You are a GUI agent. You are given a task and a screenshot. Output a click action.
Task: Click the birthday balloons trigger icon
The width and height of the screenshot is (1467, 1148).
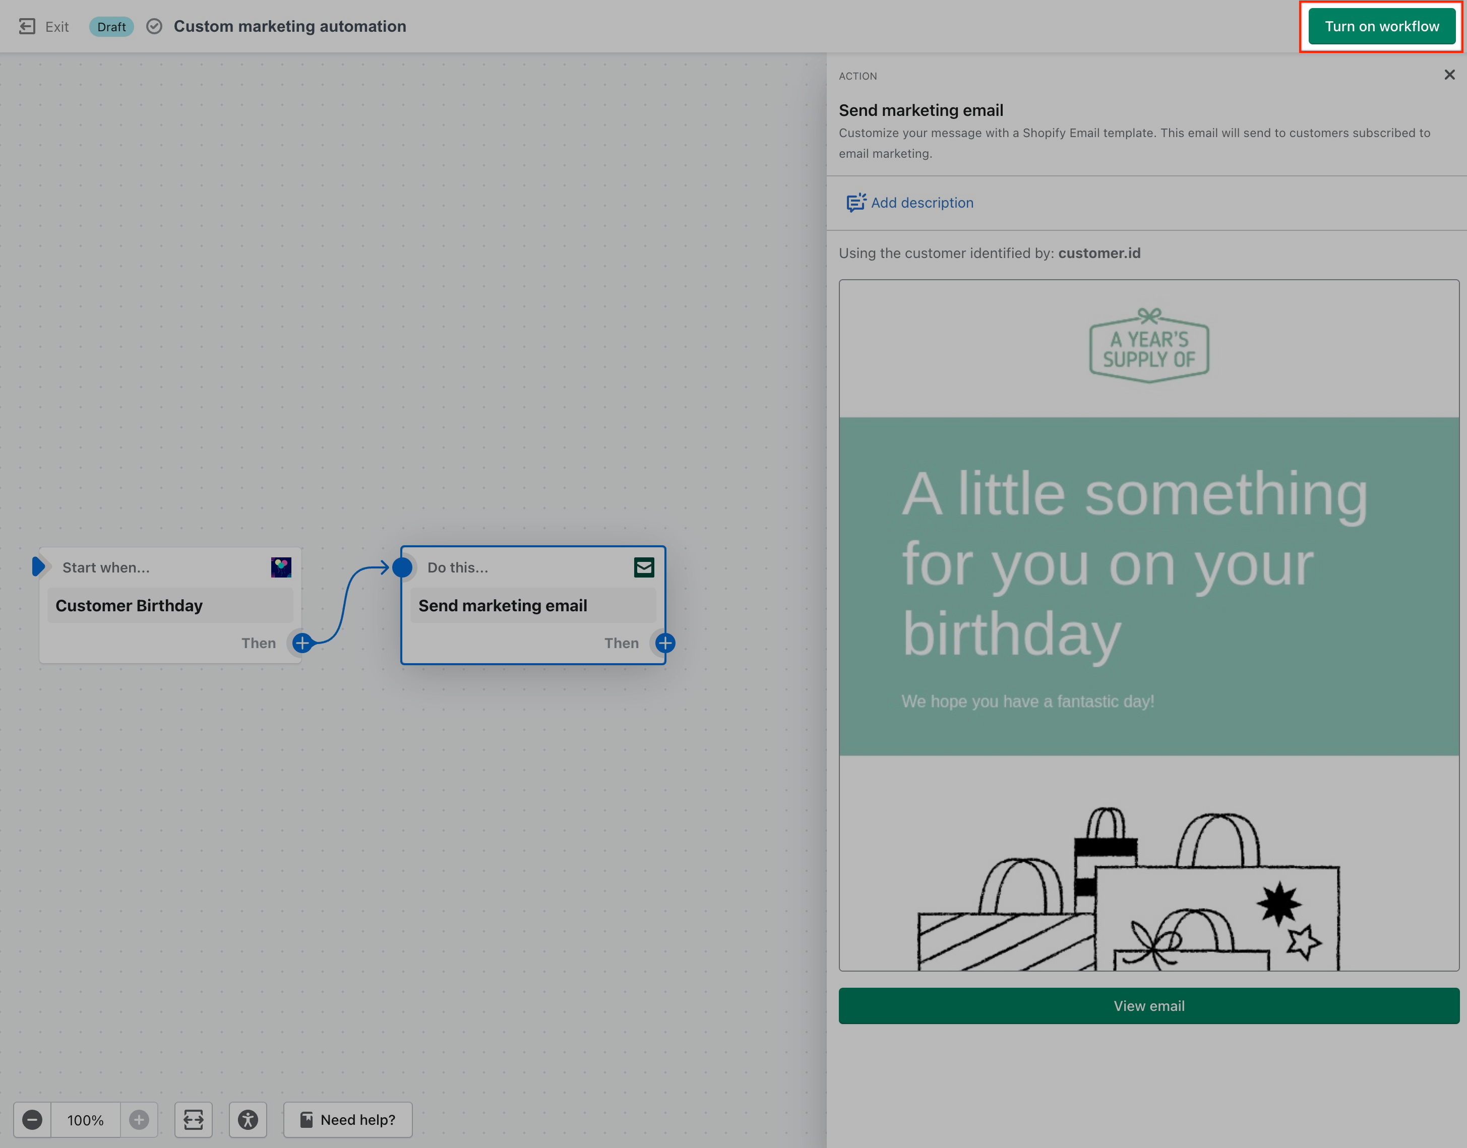click(281, 567)
